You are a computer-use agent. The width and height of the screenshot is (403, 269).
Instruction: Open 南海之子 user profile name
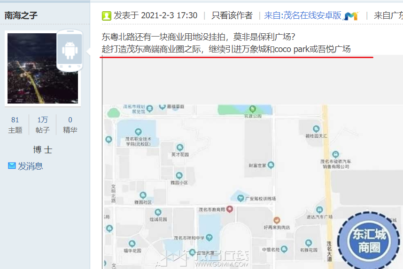pyautogui.click(x=21, y=15)
